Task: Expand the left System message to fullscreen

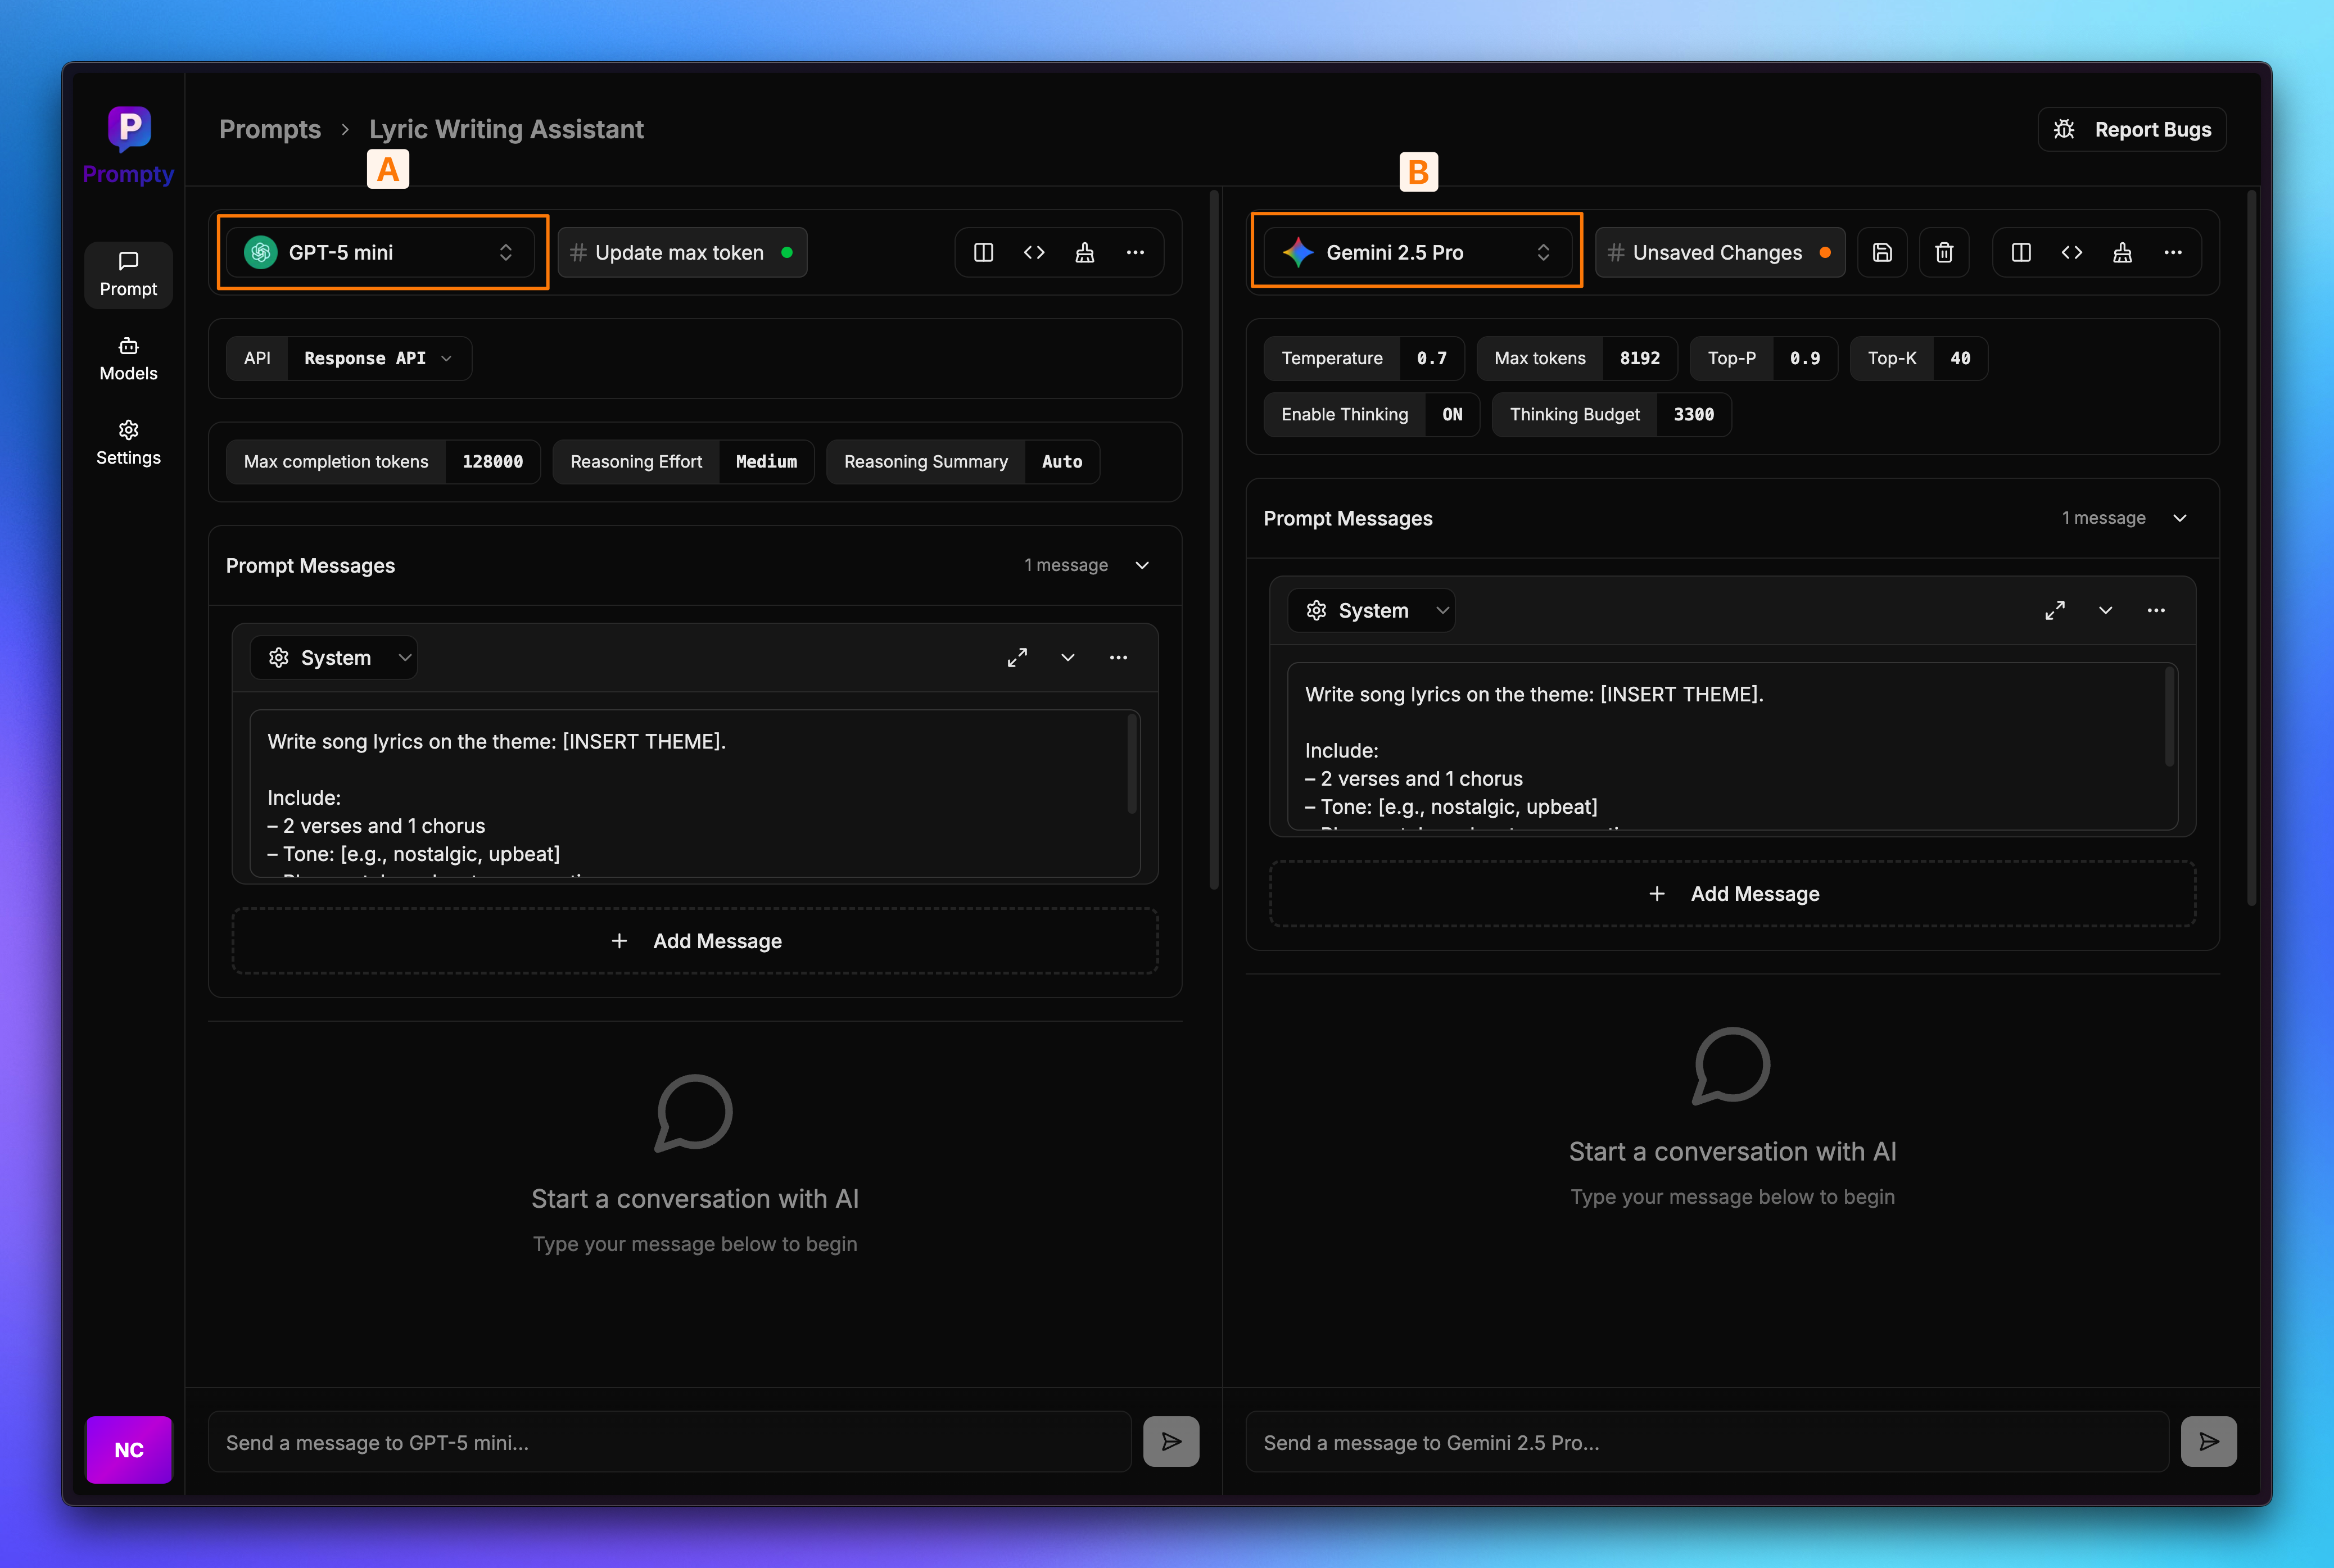Action: (1017, 658)
